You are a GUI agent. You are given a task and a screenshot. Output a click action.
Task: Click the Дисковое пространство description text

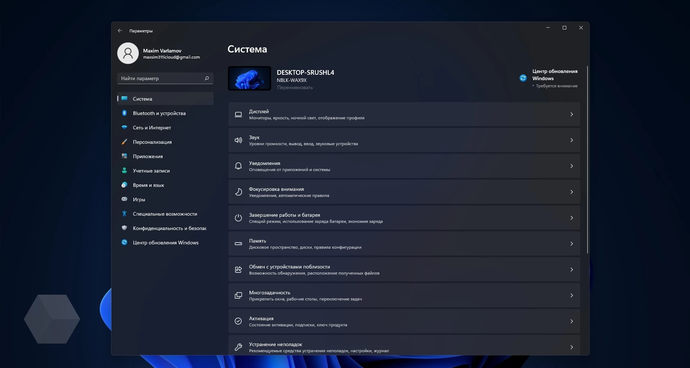pos(305,247)
